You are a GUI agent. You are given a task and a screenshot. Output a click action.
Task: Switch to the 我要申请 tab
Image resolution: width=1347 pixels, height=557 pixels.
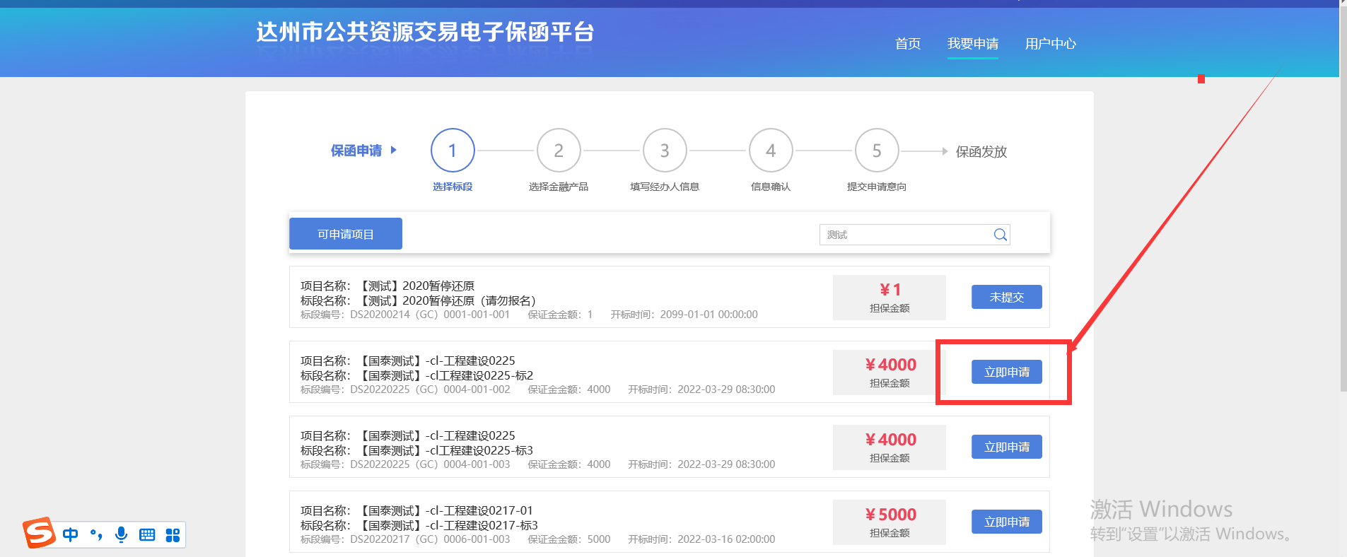pos(973,44)
